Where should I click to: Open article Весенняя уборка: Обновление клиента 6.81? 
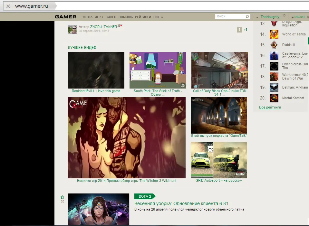[181, 203]
